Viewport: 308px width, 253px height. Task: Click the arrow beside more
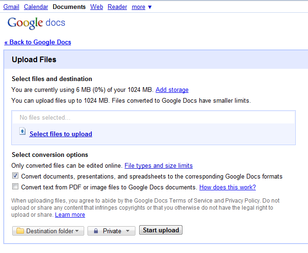coord(150,7)
